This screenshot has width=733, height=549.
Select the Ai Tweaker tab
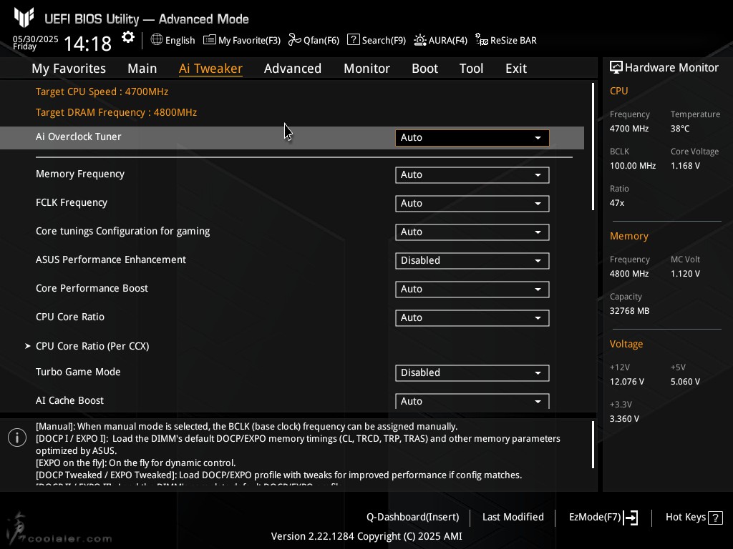click(x=210, y=69)
